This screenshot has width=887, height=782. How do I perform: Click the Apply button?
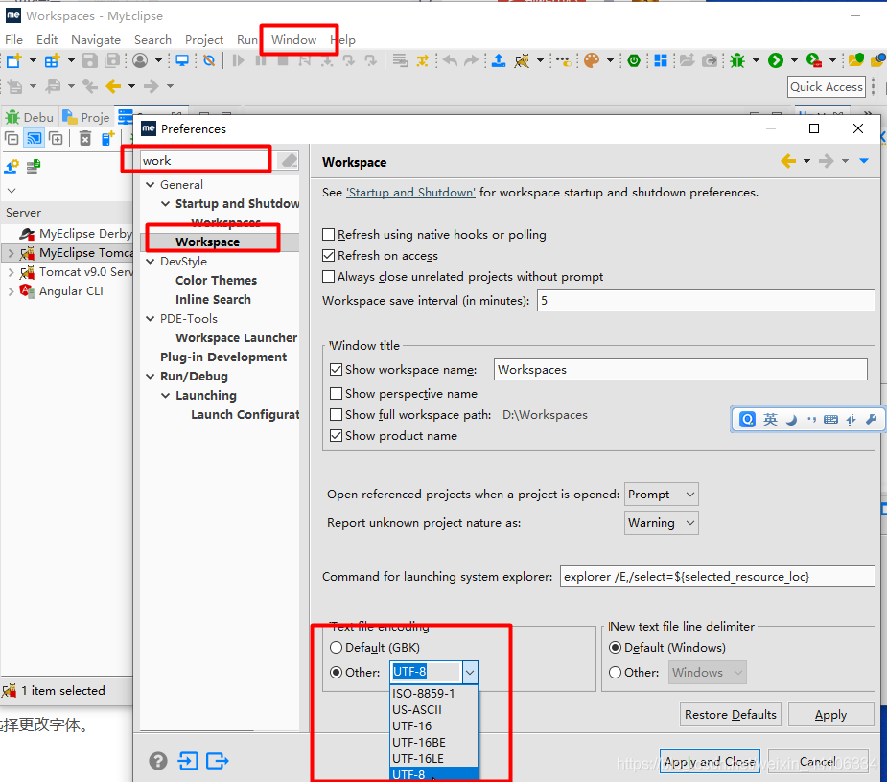pyautogui.click(x=831, y=715)
